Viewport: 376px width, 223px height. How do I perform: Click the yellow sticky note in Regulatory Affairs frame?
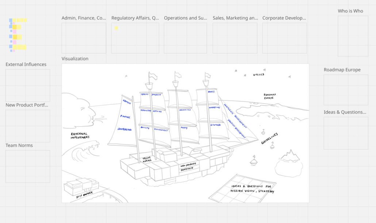116,28
